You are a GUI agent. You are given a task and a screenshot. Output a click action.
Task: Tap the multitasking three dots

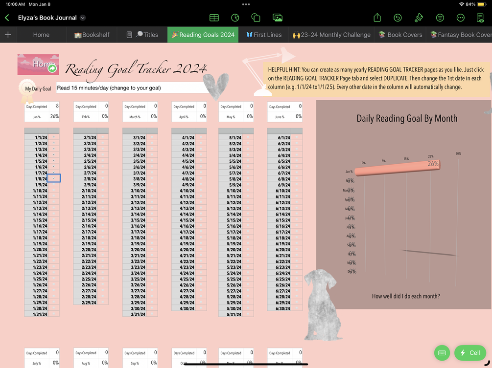[x=246, y=4]
